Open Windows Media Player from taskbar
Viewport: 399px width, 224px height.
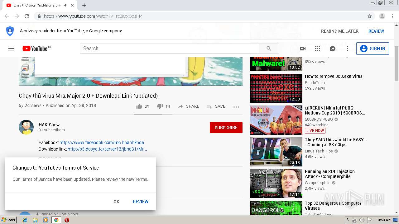46,220
